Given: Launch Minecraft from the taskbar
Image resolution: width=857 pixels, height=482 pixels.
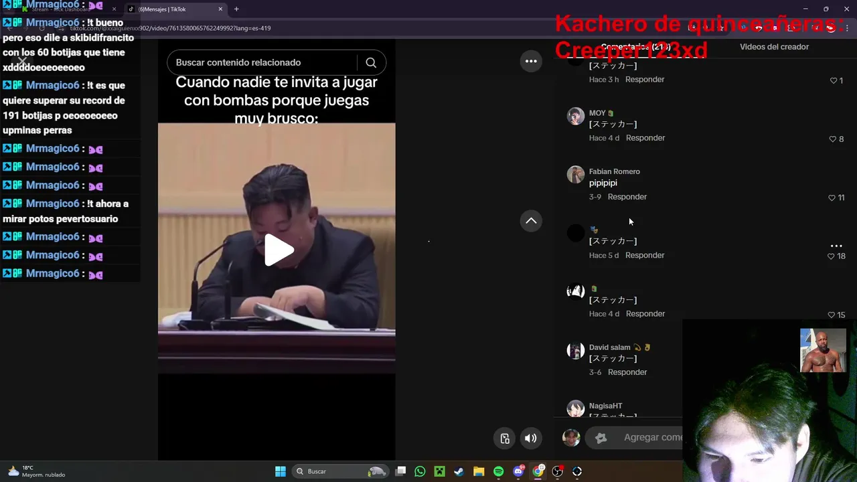Looking at the screenshot, I should (x=439, y=471).
